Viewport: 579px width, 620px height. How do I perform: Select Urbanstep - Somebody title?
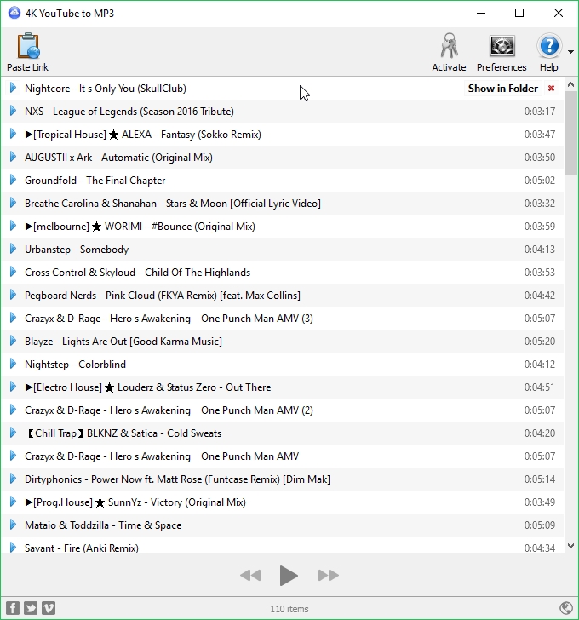pyautogui.click(x=77, y=250)
